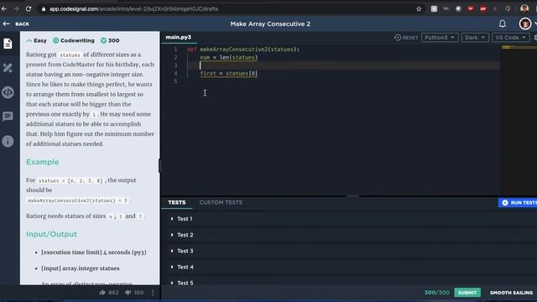
Task: Open the CodeSignal user avatar menu
Action: 525,23
